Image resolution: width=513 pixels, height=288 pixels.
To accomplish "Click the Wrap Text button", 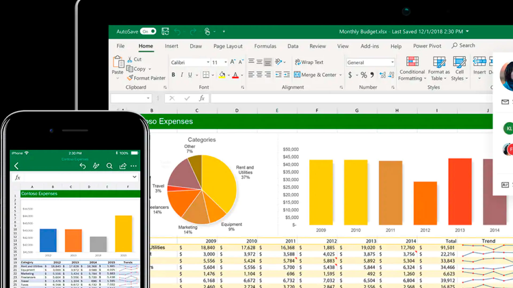I will point(309,62).
